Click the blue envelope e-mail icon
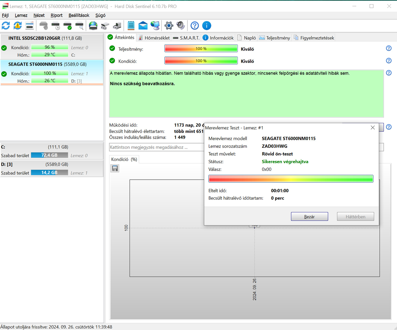This screenshot has width=397, height=330. pos(143,25)
